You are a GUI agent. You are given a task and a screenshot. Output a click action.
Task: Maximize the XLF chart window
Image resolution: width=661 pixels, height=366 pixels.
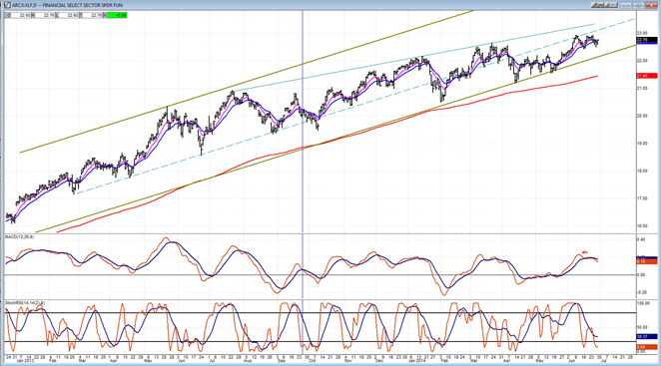[638, 5]
